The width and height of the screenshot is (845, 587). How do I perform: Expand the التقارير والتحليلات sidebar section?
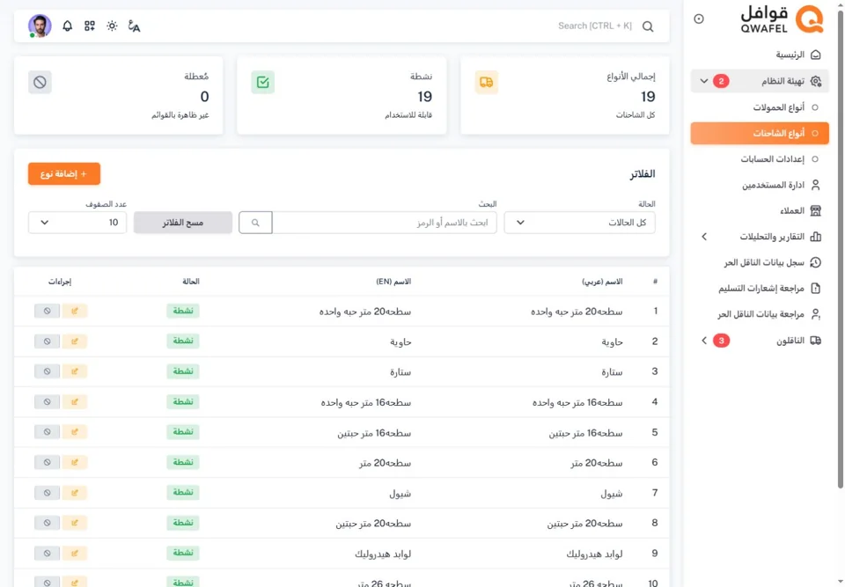tap(760, 237)
